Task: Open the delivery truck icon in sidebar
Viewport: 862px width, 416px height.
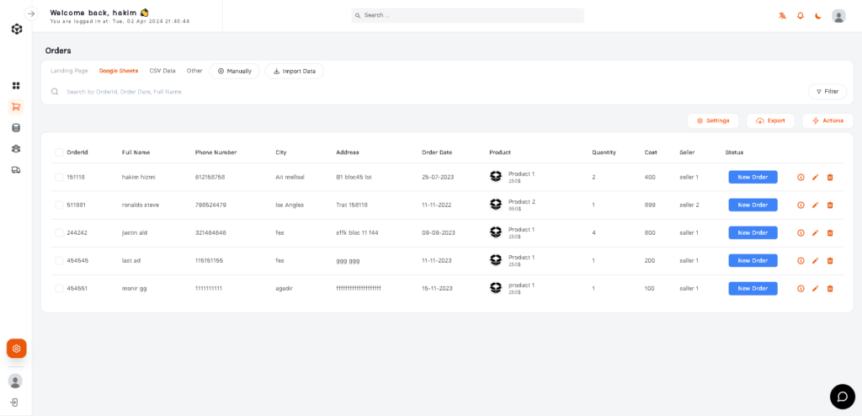Action: click(16, 170)
